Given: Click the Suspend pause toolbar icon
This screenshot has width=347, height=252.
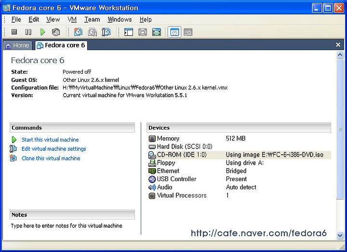Looking at the screenshot, I should [x=28, y=32].
